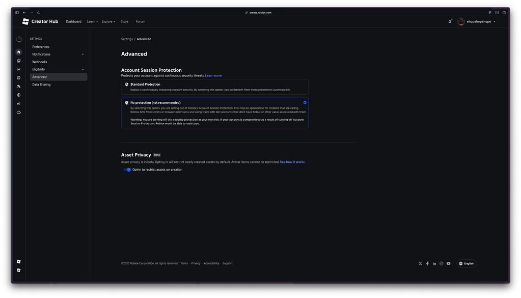Click the notifications bell icon
This screenshot has width=521, height=298.
pos(450,21)
